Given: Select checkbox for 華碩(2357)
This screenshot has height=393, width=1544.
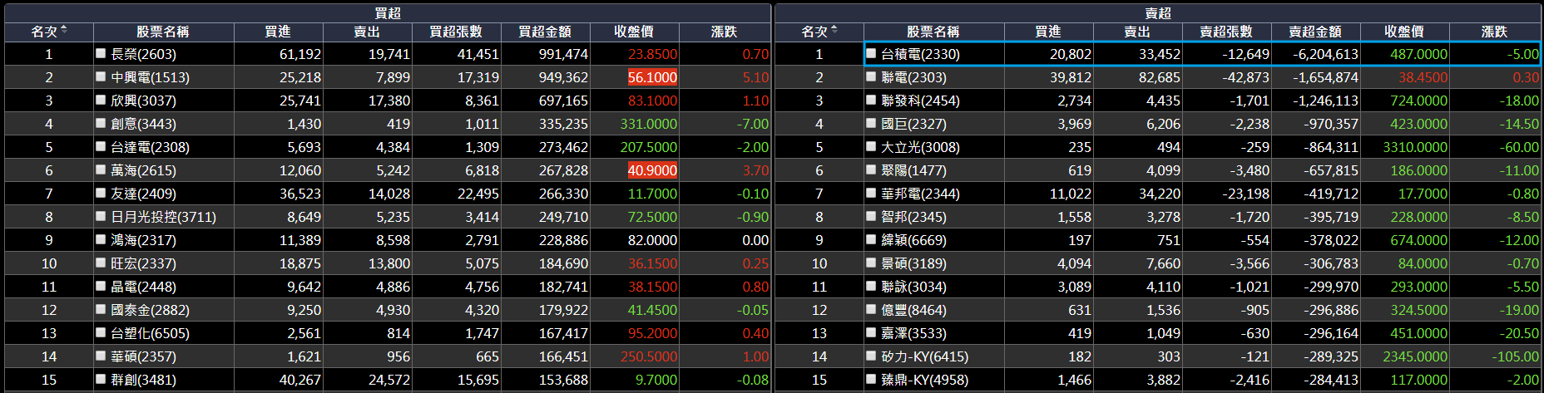Looking at the screenshot, I should 101,356.
